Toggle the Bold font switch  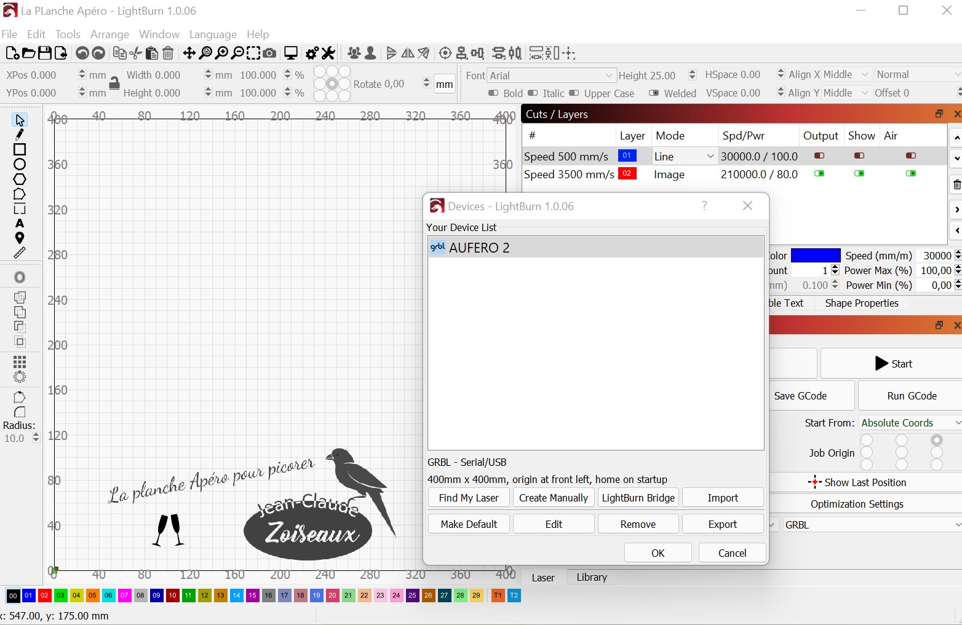point(493,93)
